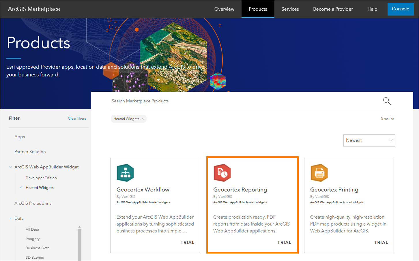Switch to the Services tab
The height and width of the screenshot is (261, 419).
tap(290, 9)
